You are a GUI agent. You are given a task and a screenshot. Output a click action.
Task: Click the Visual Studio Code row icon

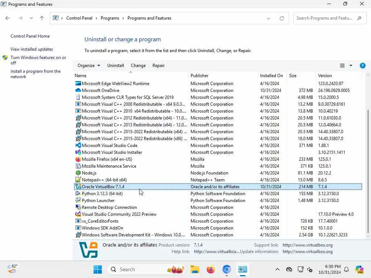point(78,146)
